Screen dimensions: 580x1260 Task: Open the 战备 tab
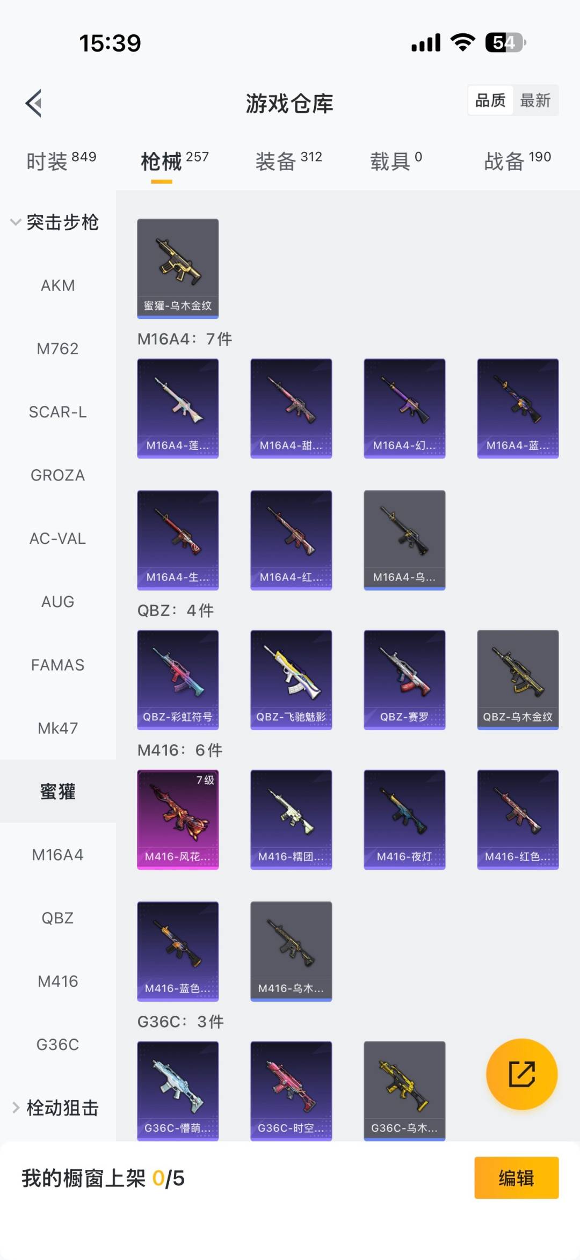click(518, 161)
